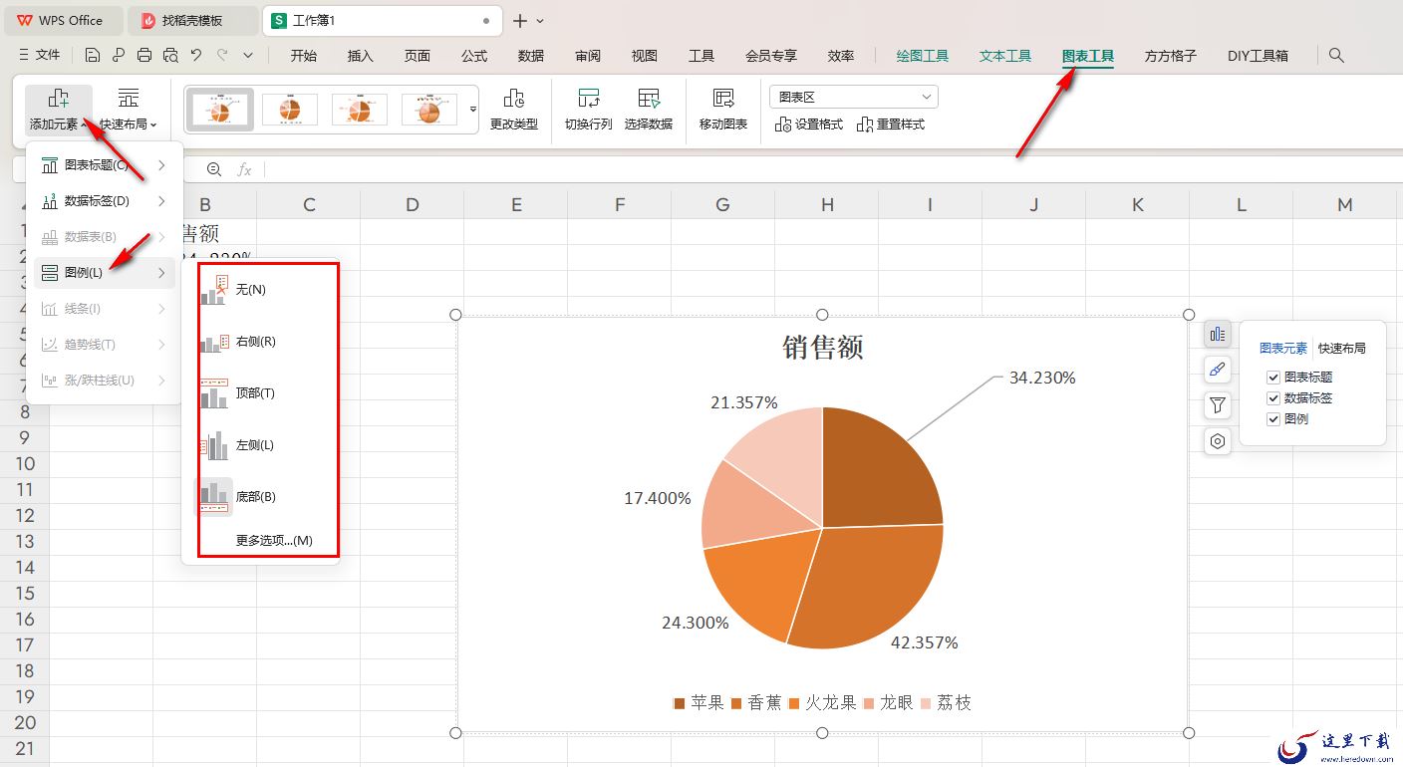
Task: Click the Save icon in quick access toolbar
Action: point(93,56)
